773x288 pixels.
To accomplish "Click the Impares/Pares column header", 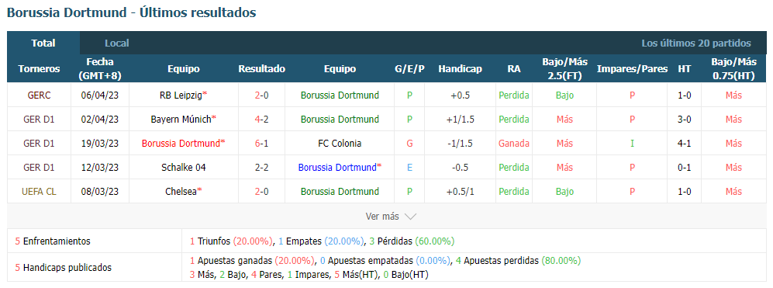I will [632, 68].
